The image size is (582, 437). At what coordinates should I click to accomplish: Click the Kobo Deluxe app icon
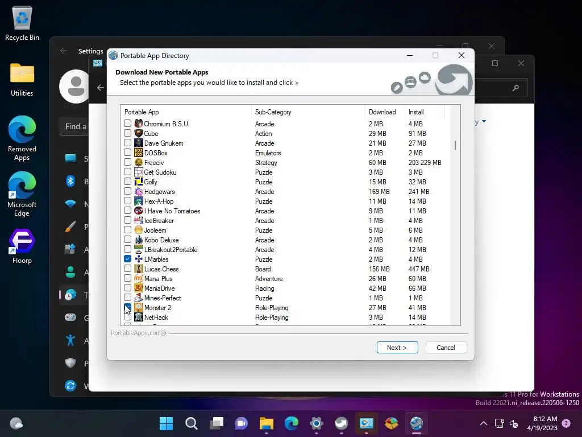(139, 240)
